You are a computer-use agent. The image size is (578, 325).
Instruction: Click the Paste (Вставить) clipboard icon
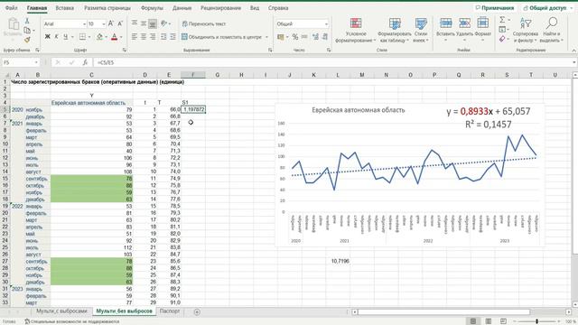point(14,27)
